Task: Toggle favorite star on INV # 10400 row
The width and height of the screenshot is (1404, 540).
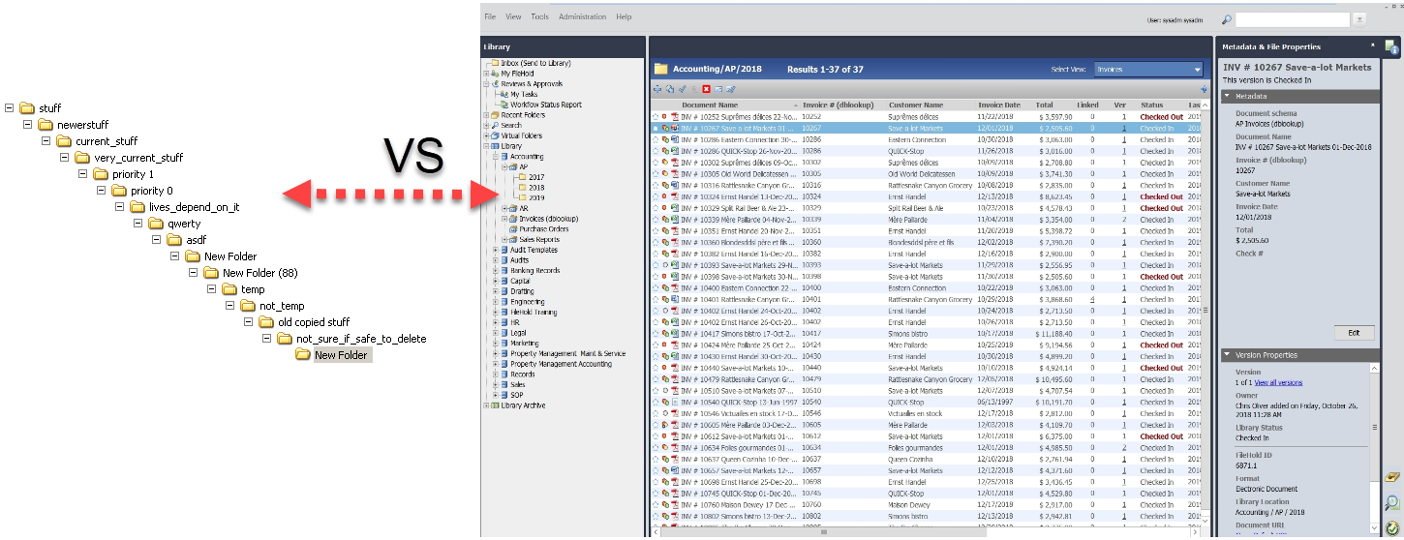Action: (x=656, y=288)
